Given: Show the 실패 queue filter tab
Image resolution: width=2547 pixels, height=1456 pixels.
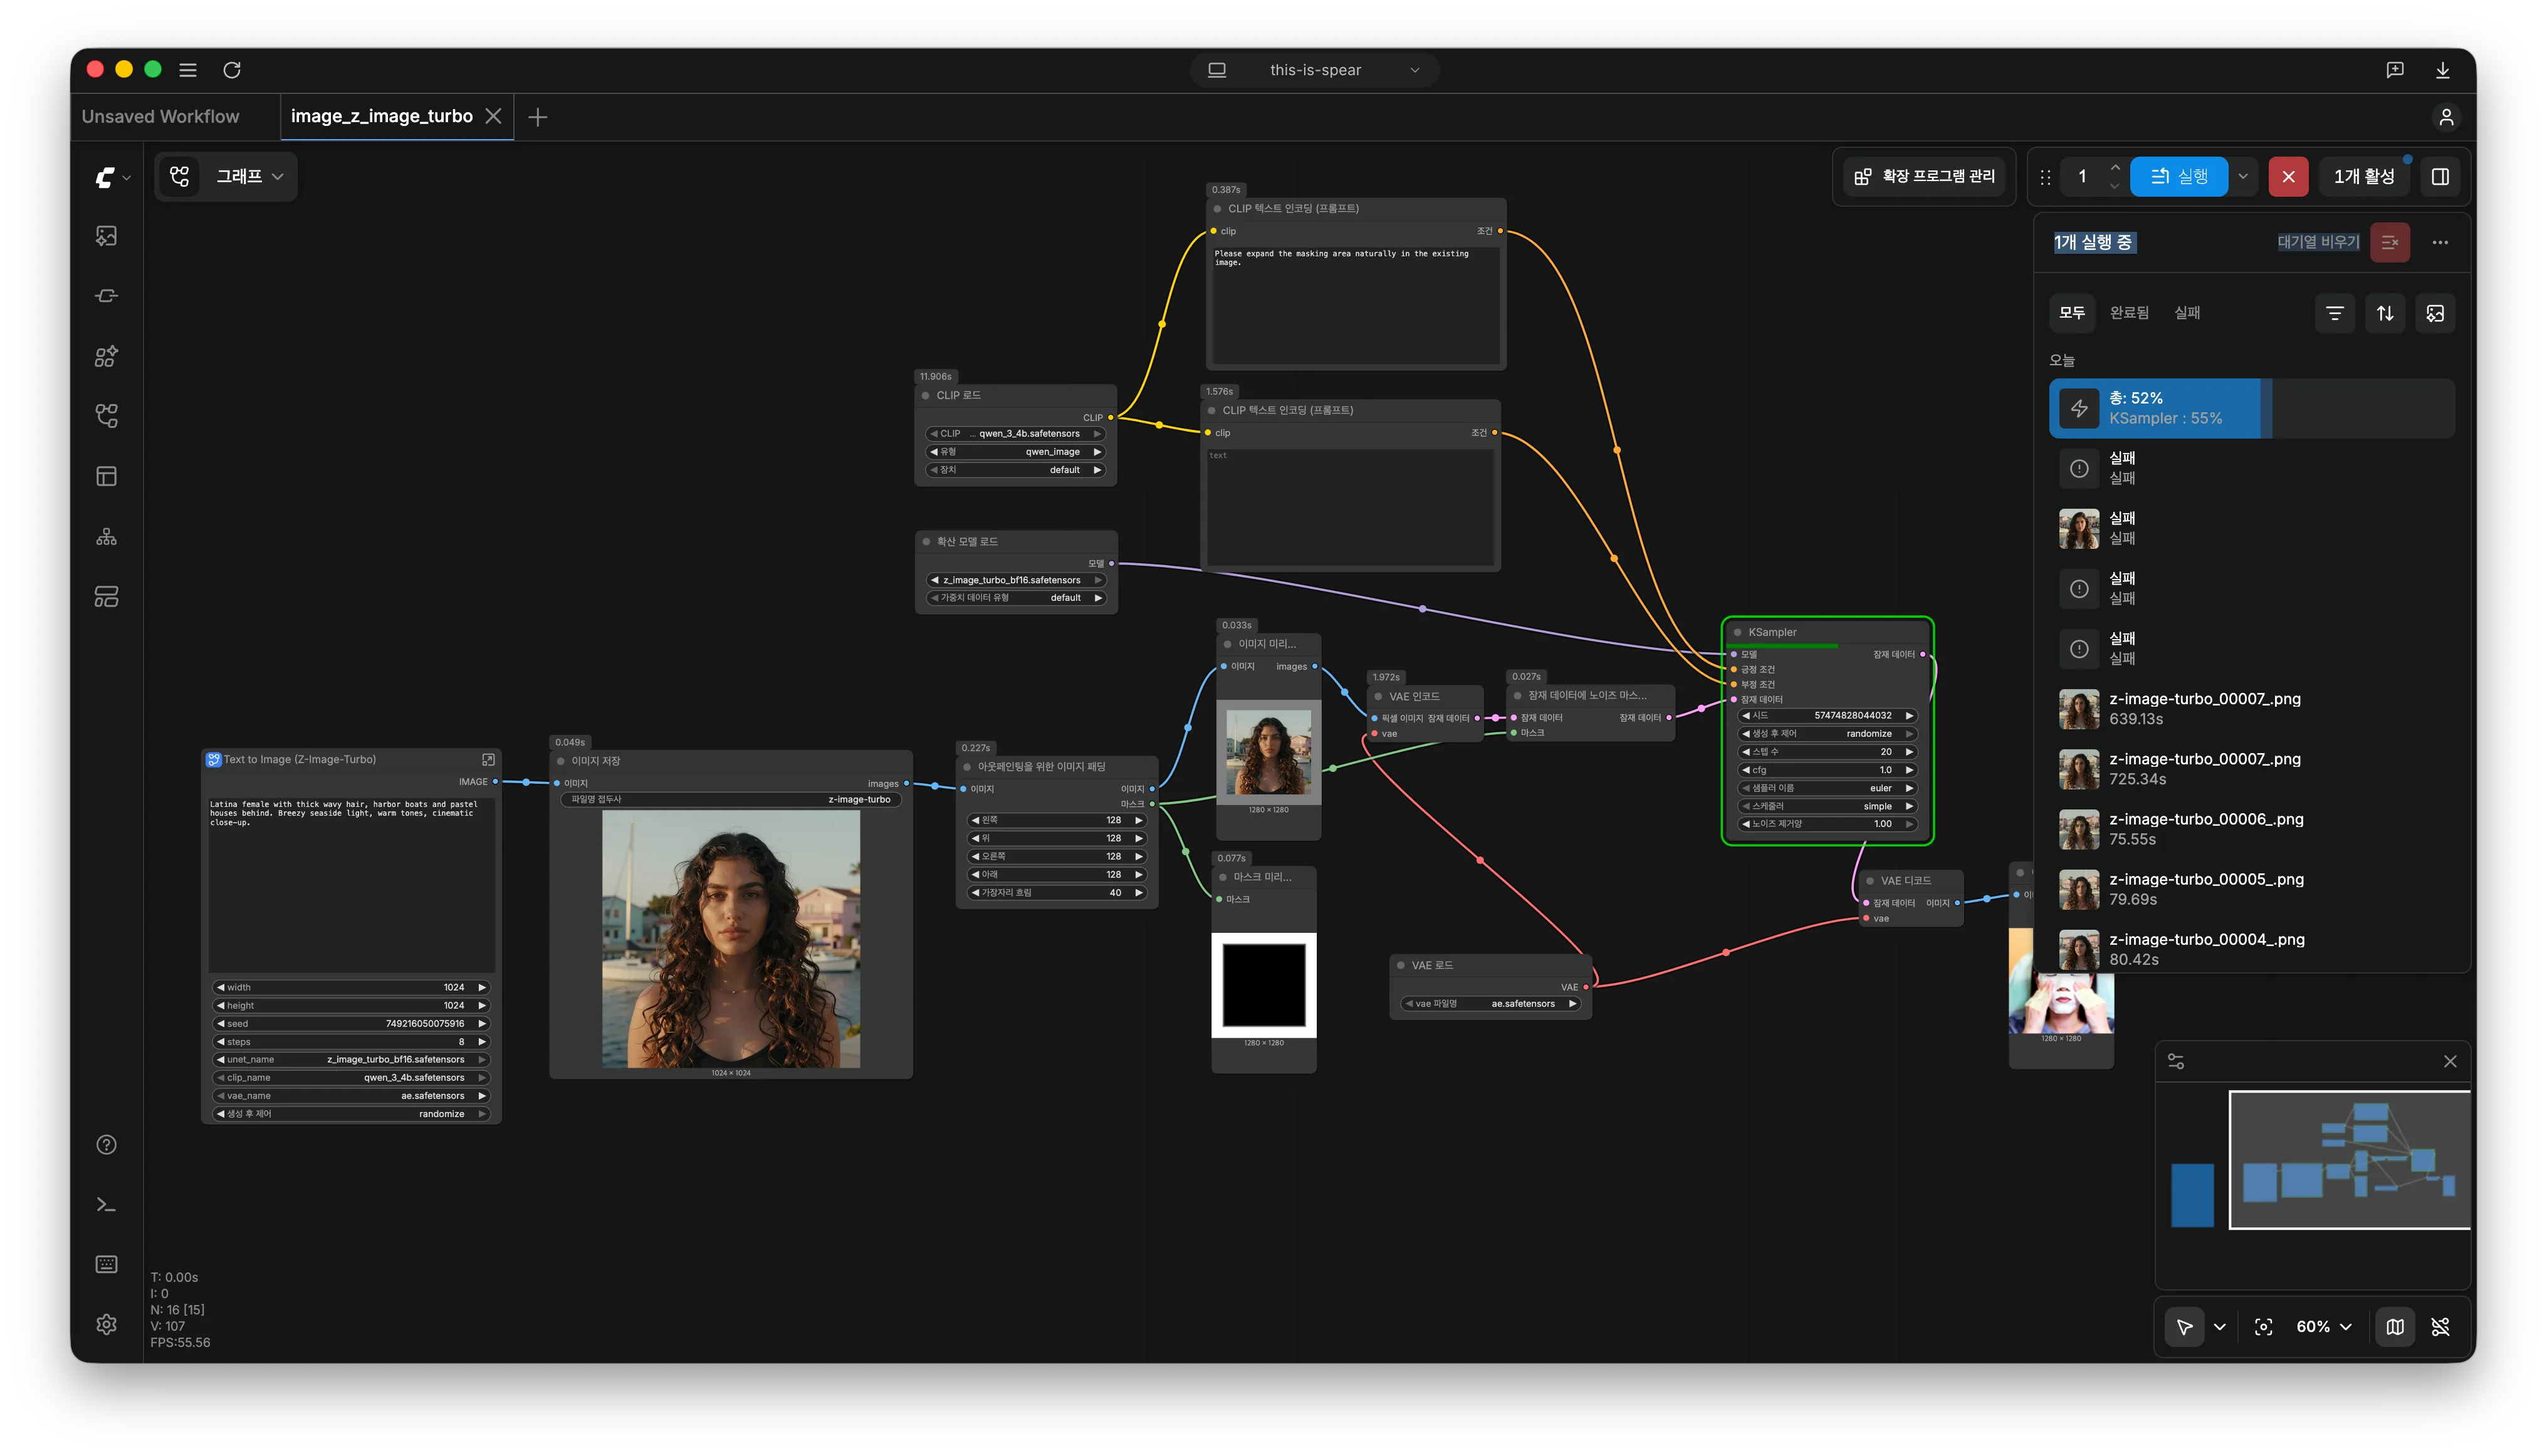Looking at the screenshot, I should (x=2187, y=313).
